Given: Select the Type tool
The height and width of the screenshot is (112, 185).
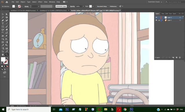Looking at the screenshot, I should (x=3, y=24).
